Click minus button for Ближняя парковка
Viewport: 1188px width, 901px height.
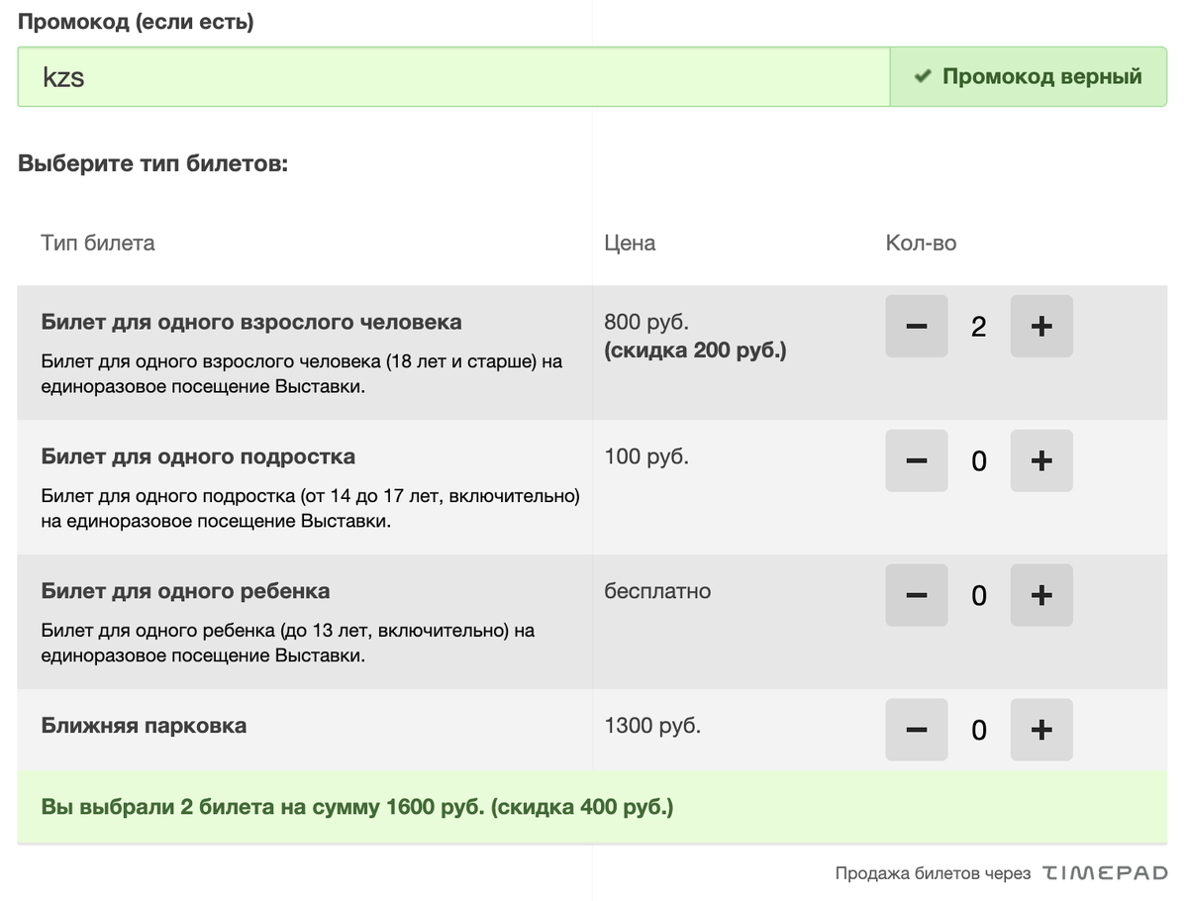[916, 730]
